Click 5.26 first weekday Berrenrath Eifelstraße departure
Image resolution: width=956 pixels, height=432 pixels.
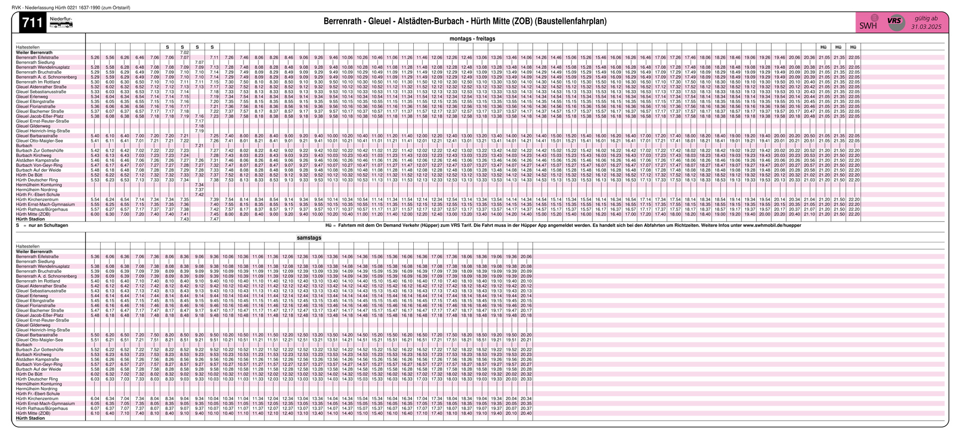click(x=95, y=58)
